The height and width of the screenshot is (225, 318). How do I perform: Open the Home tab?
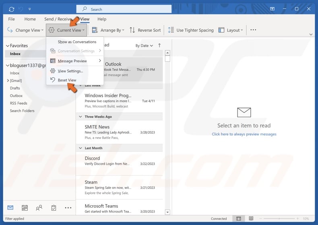[30, 19]
